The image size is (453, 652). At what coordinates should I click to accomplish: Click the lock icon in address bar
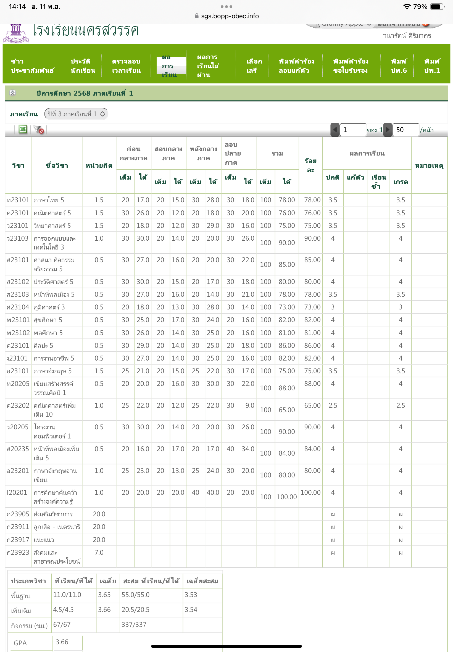click(197, 16)
